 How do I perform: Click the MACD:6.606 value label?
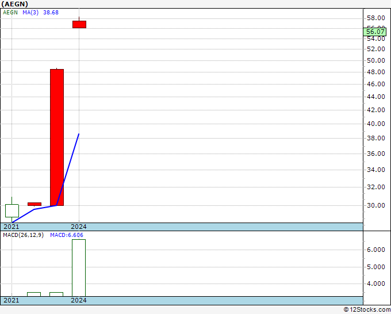[x=67, y=235]
